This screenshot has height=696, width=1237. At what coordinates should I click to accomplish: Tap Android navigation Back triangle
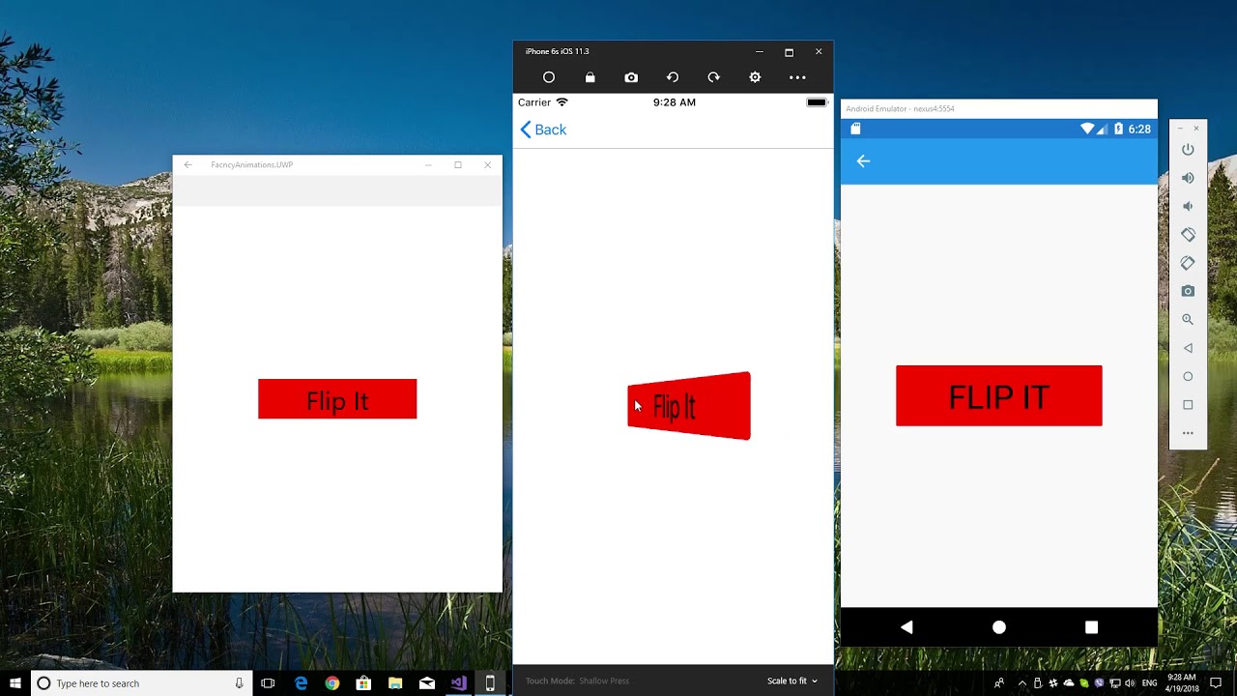click(906, 627)
